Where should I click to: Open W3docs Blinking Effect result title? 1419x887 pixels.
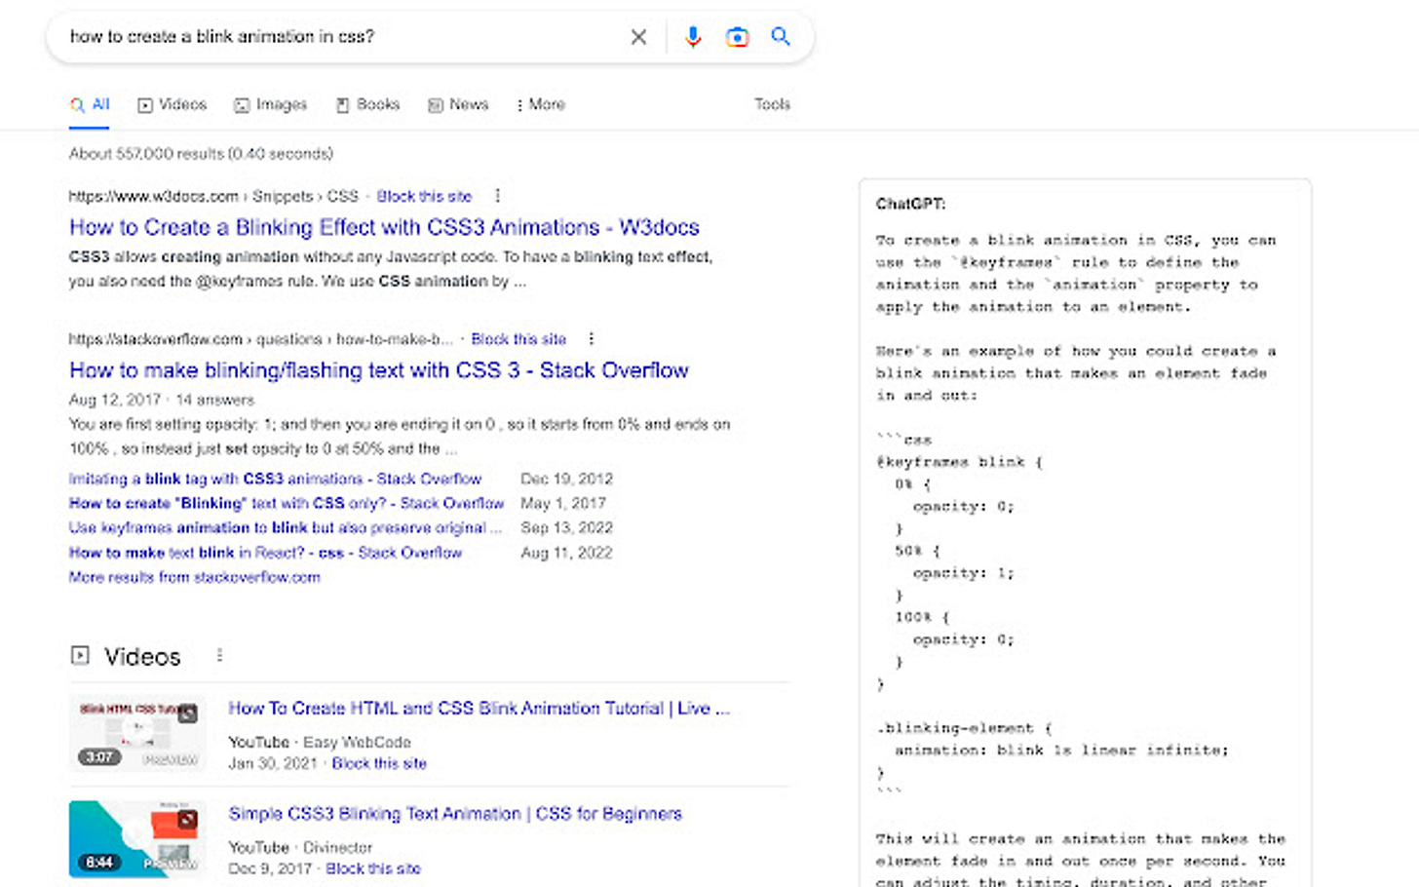click(x=384, y=227)
